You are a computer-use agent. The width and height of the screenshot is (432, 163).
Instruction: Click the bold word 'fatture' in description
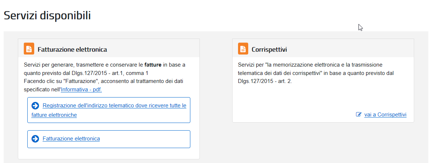click(x=153, y=65)
